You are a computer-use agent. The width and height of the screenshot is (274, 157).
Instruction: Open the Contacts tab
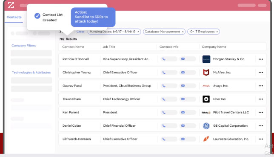coord(14,17)
